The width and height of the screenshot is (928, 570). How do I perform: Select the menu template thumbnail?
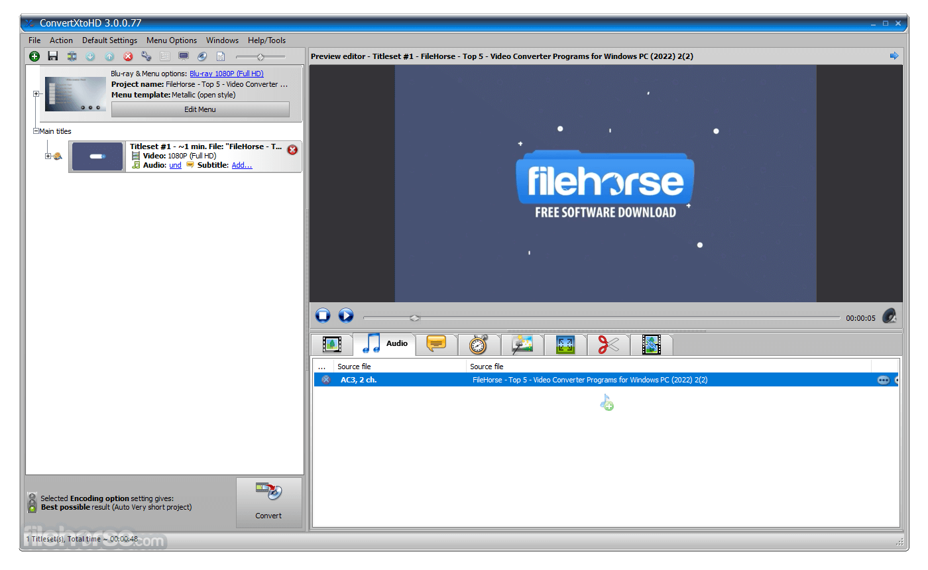pyautogui.click(x=76, y=94)
